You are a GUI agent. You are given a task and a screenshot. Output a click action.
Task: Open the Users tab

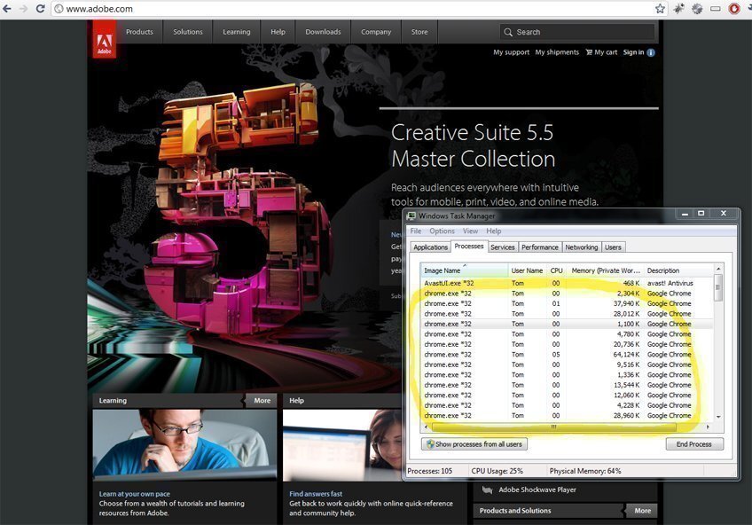coord(613,247)
